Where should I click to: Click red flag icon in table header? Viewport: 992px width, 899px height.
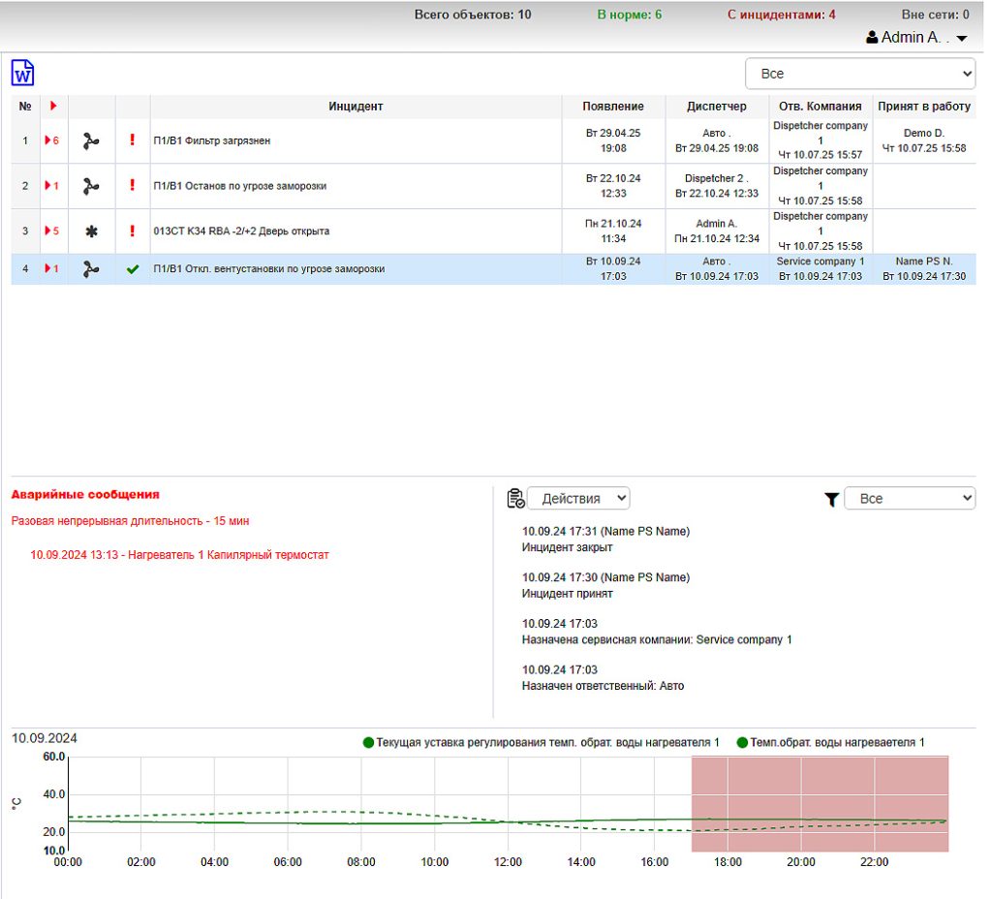53,106
